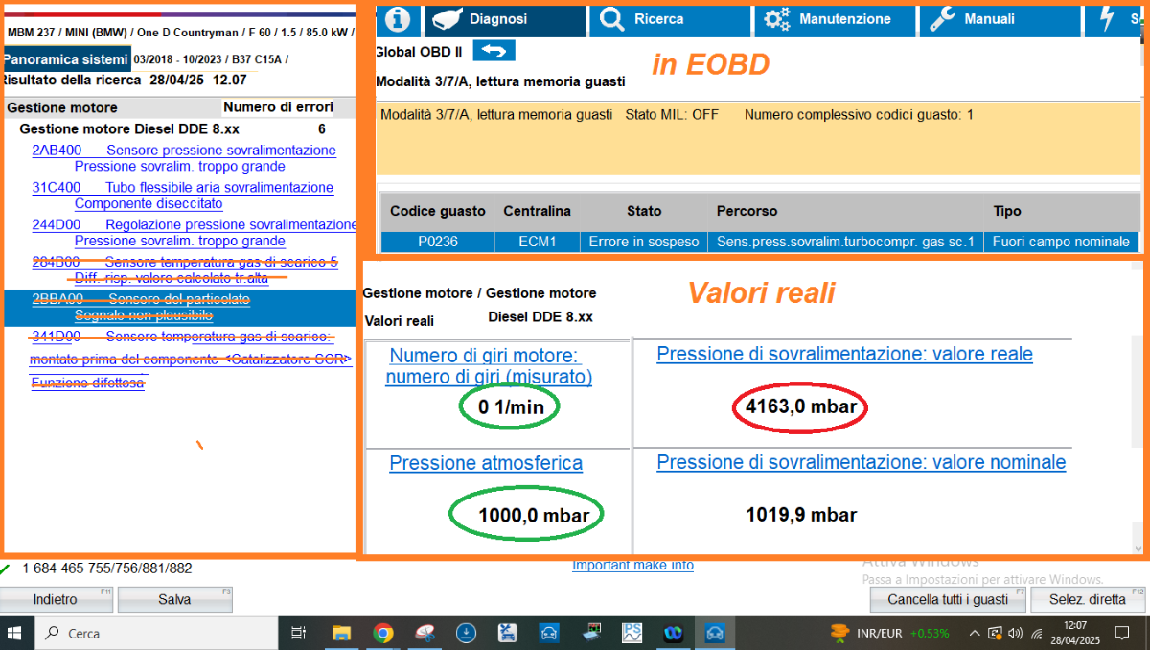Open the Manuali tab
Image resolution: width=1150 pixels, height=650 pixels.
pyautogui.click(x=999, y=19)
